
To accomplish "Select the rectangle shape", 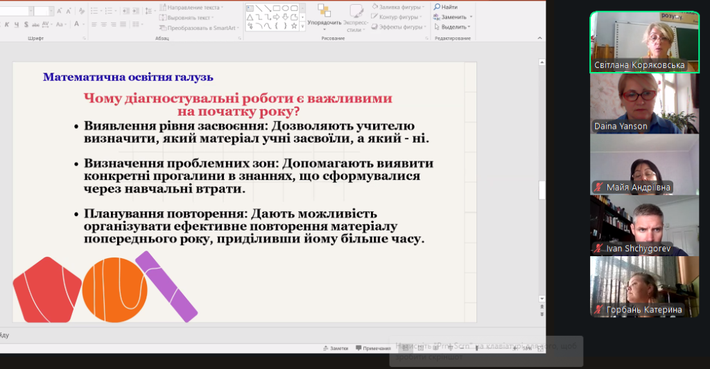I will coord(277,8).
